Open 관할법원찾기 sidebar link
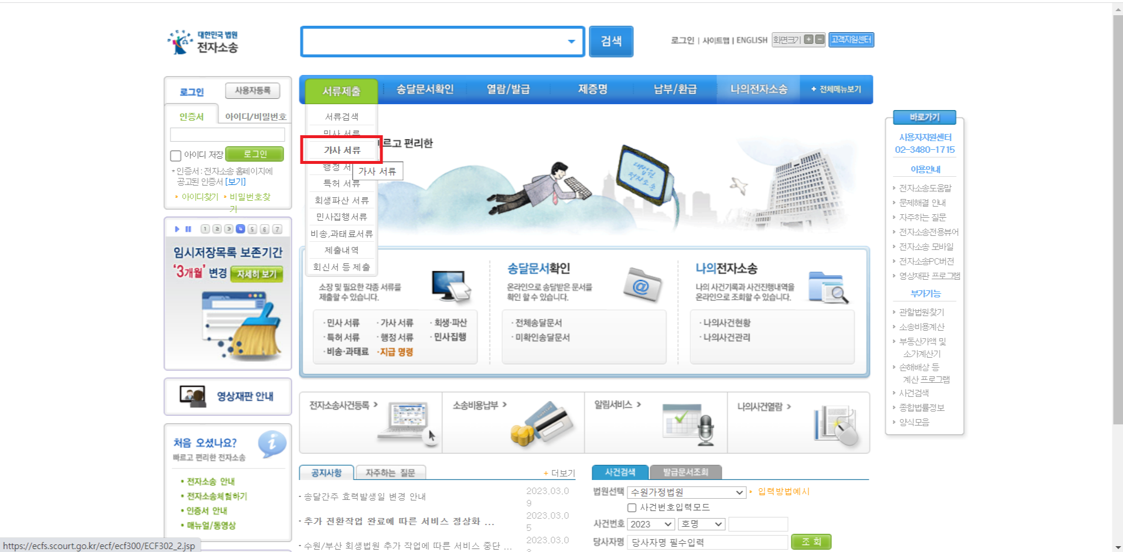Image resolution: width=1123 pixels, height=552 pixels. coord(922,312)
